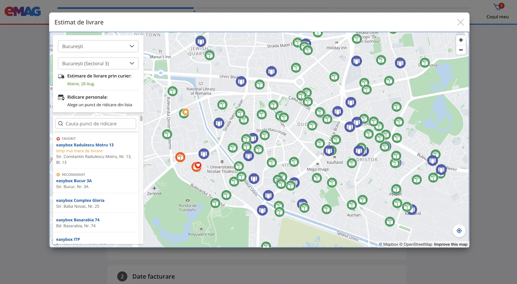
Task: Click green marker on Bulevardul Dimitrie Cantemir
Action: click(x=167, y=134)
